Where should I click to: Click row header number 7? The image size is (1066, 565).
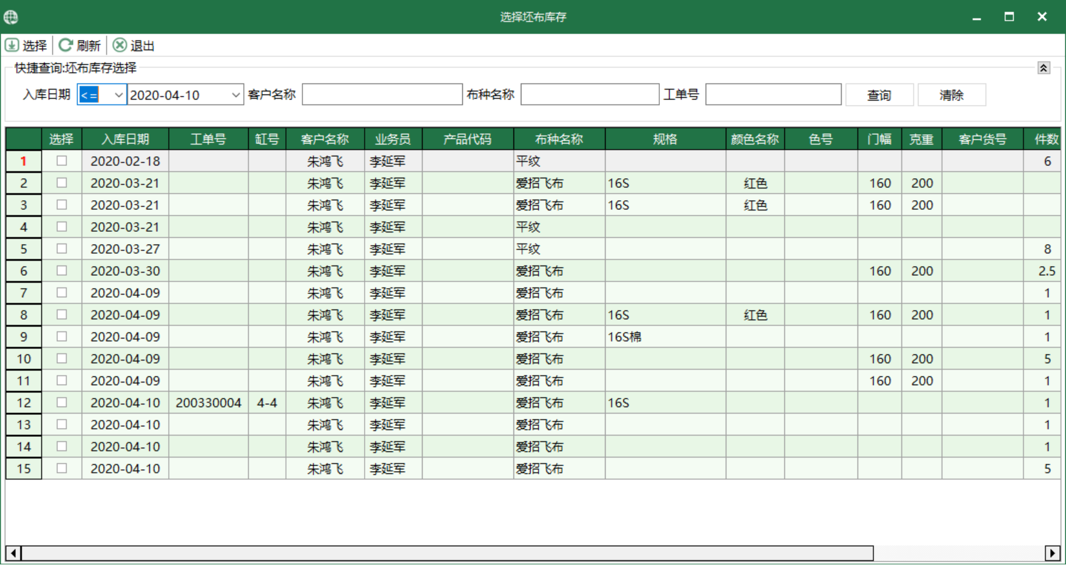point(24,293)
